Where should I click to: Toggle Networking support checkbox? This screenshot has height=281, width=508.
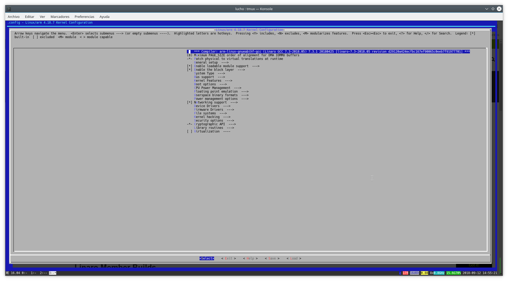[x=190, y=102]
